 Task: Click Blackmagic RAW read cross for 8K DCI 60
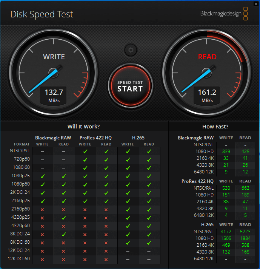(63, 243)
